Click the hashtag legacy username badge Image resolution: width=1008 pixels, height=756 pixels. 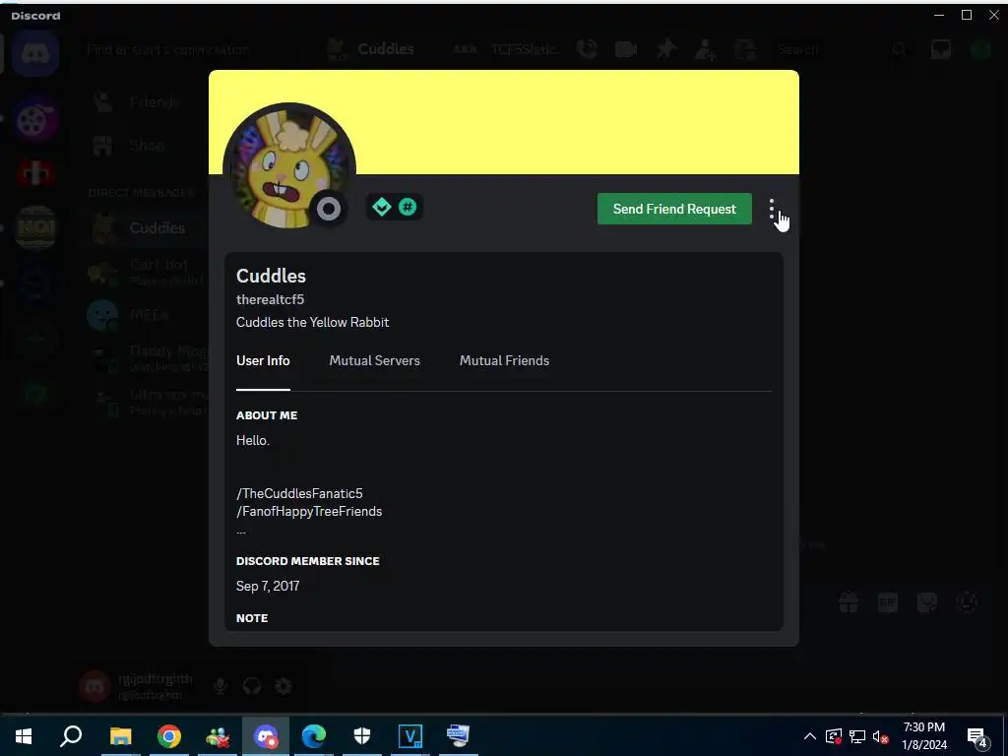click(408, 207)
